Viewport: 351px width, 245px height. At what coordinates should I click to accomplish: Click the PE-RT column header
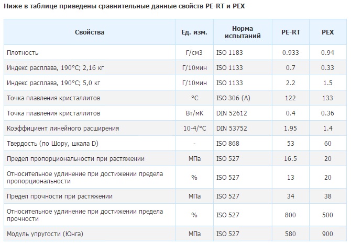click(290, 32)
